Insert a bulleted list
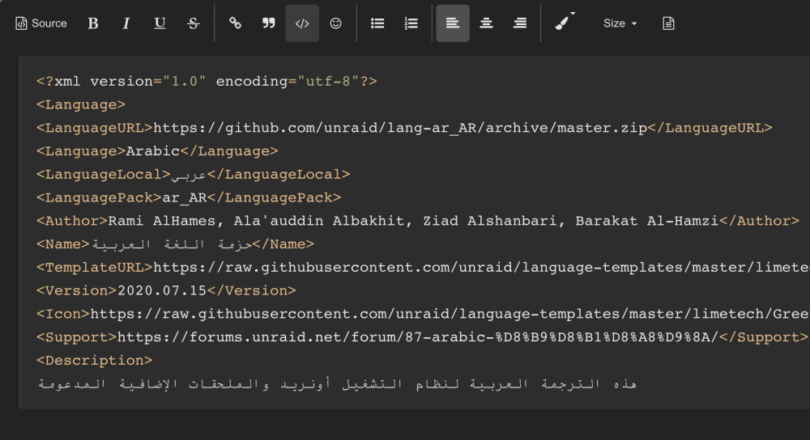Screen dimensions: 810x440 377,23
